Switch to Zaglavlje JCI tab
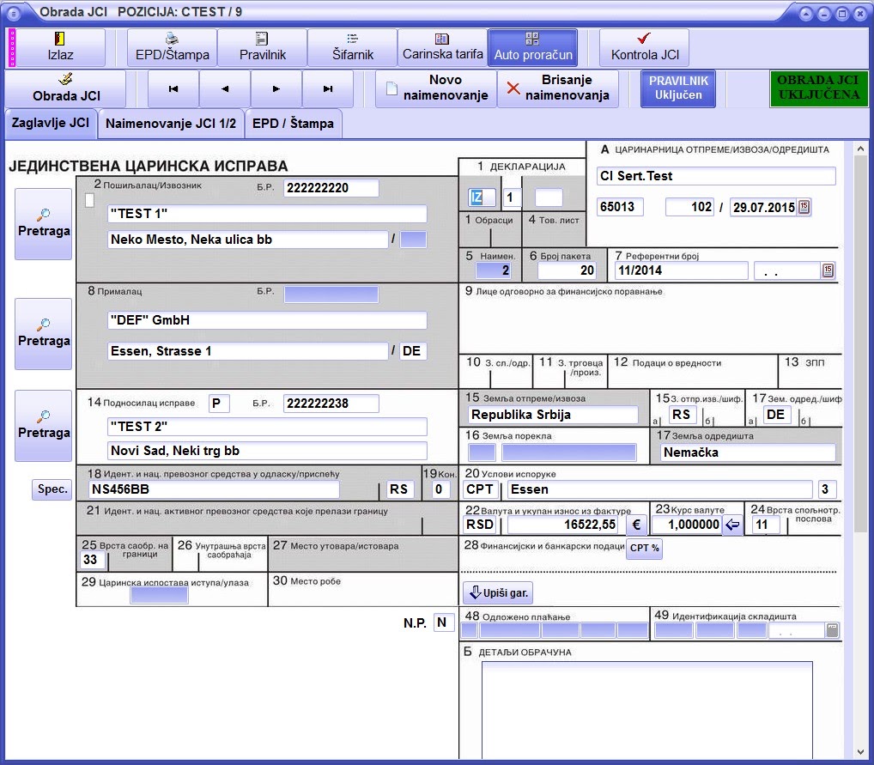 pyautogui.click(x=51, y=124)
